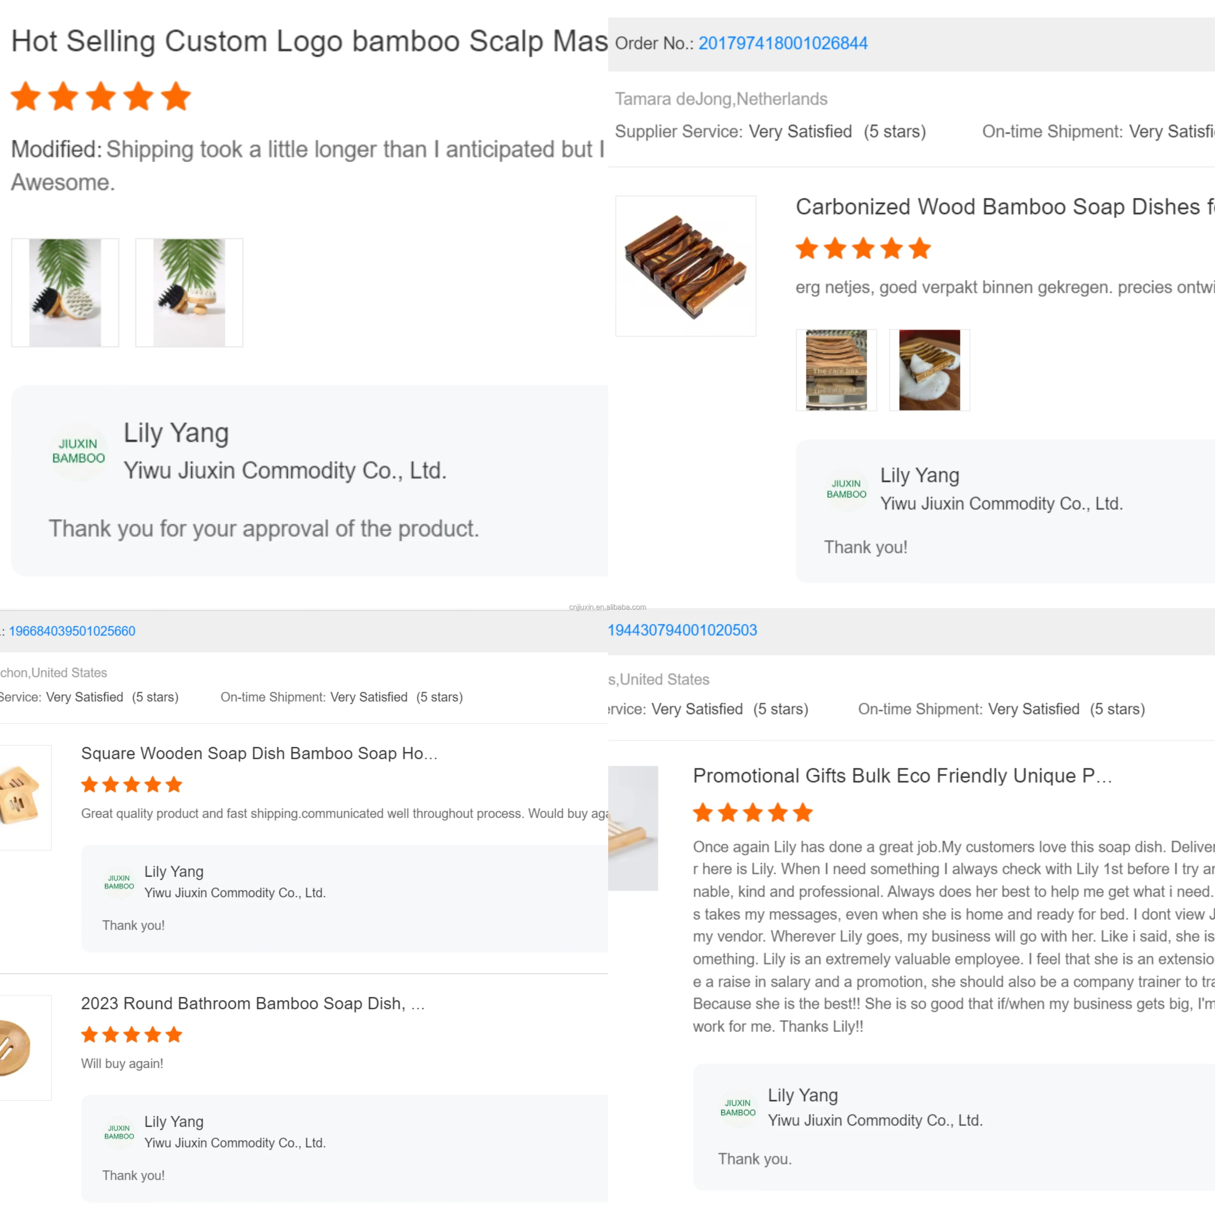Open the Carbonized Wood soap dish product image
The image size is (1215, 1215).
(x=686, y=266)
